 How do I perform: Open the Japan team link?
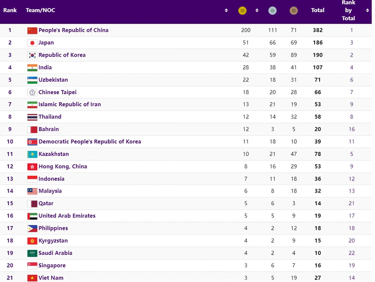coord(46,43)
